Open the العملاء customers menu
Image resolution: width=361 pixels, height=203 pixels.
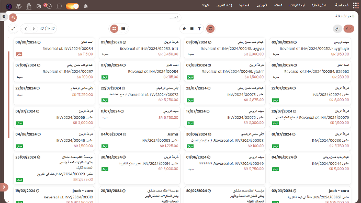point(278,5)
